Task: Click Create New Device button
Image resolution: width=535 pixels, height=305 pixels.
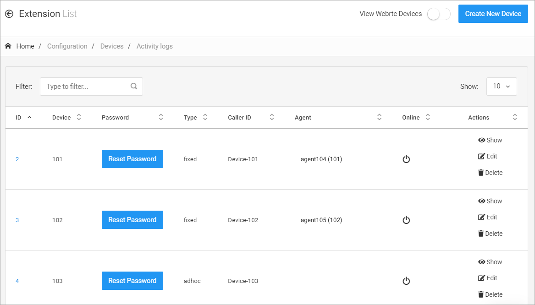Action: [493, 14]
